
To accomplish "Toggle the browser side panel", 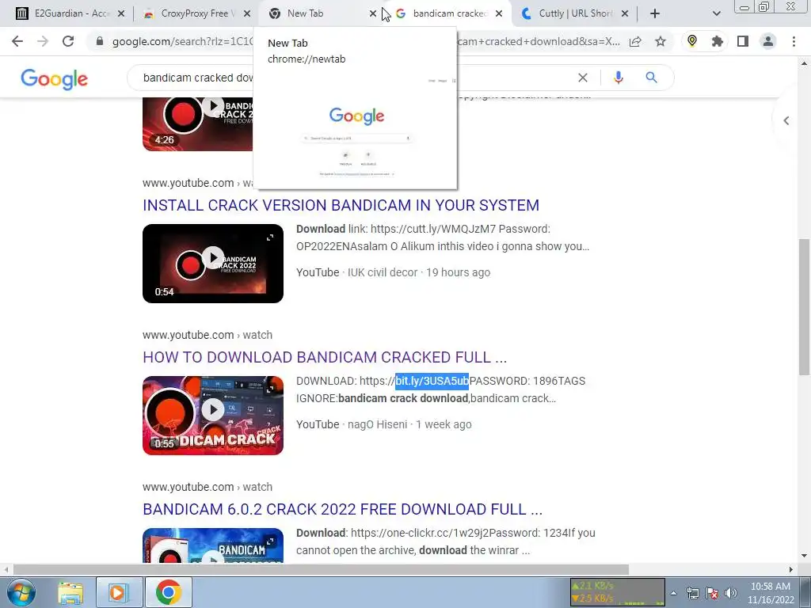I will click(x=743, y=41).
